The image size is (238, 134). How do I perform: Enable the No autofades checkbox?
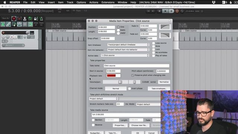154,52
